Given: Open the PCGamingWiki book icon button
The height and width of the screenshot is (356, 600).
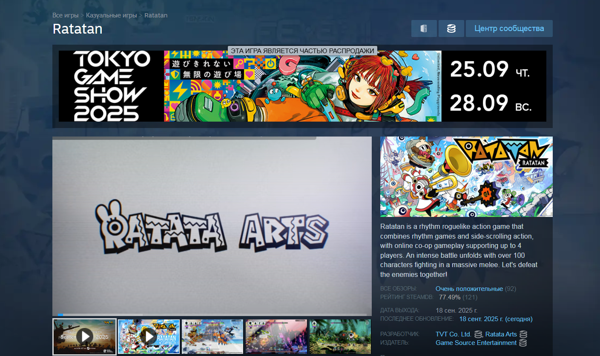Looking at the screenshot, I should click(x=424, y=28).
